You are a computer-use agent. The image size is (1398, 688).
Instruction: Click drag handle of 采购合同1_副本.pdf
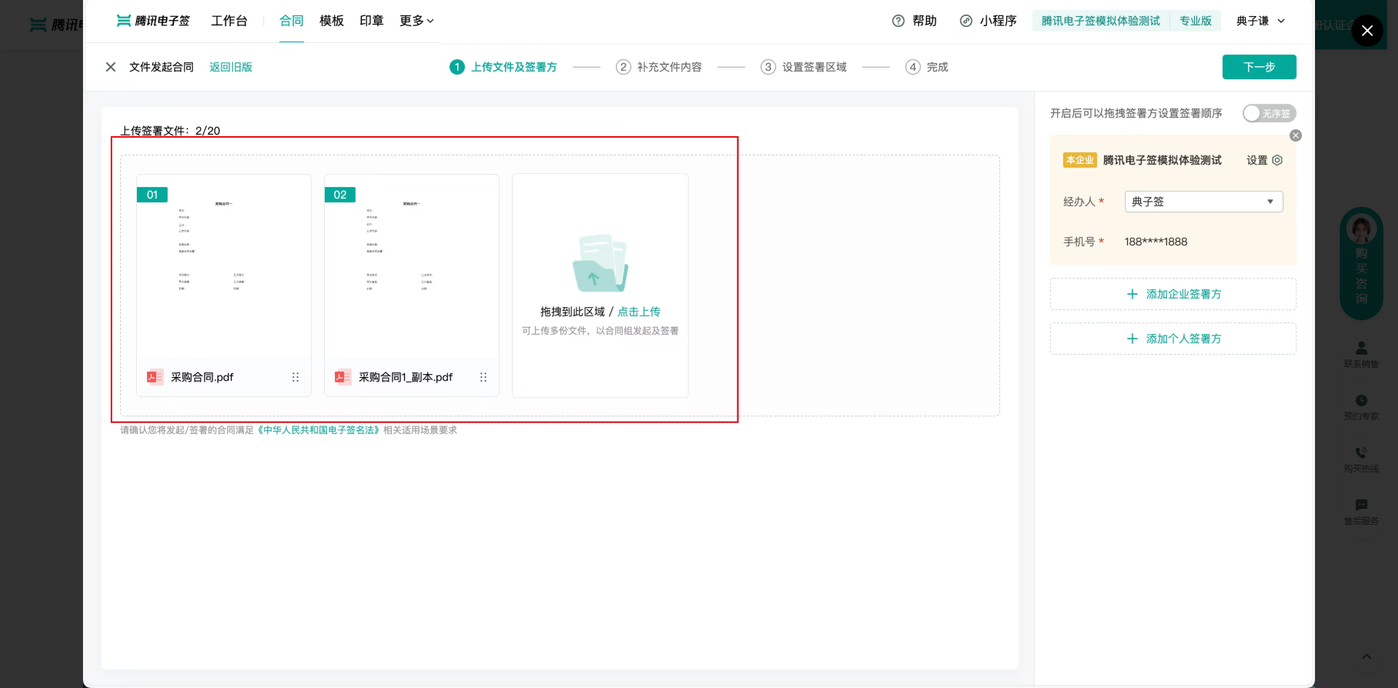[483, 377]
